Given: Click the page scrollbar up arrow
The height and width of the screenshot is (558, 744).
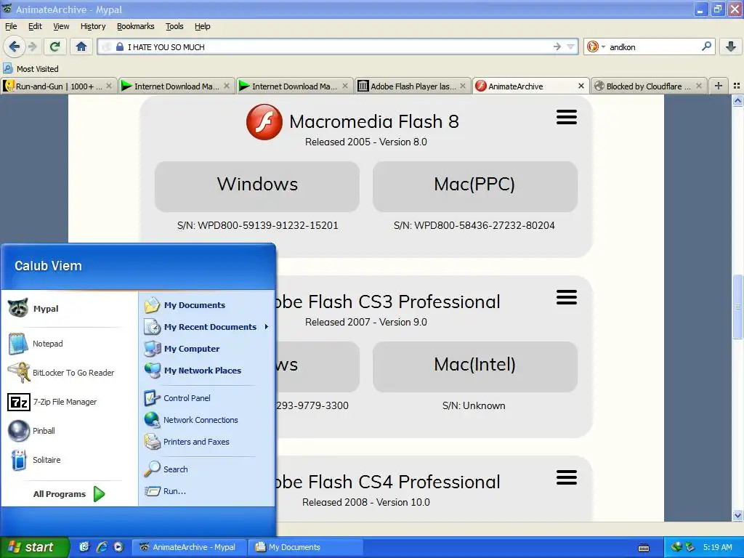Looking at the screenshot, I should pyautogui.click(x=737, y=100).
